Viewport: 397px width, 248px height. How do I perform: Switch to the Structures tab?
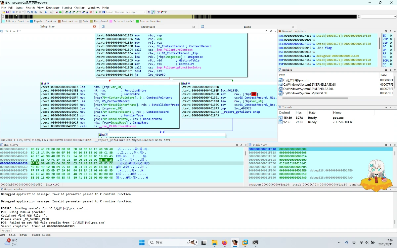(148, 27)
